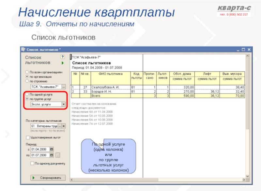Click apartment number cell 27
The image size is (261, 191).
click(85, 87)
